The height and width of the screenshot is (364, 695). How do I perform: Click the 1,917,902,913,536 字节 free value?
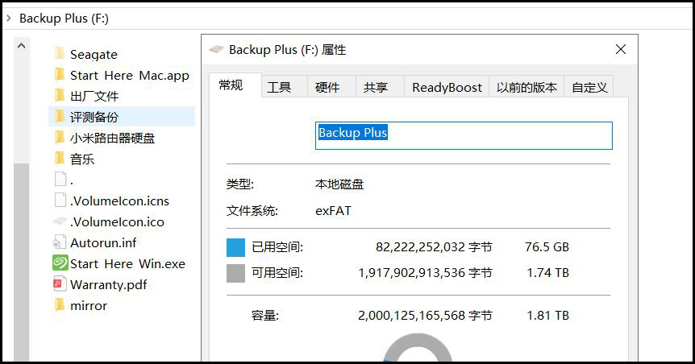pyautogui.click(x=425, y=273)
